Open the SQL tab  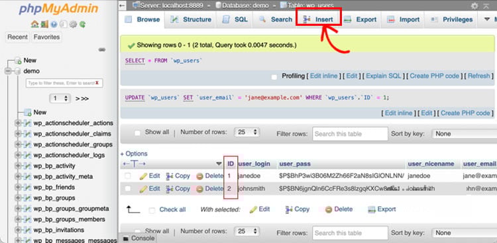(x=235, y=19)
